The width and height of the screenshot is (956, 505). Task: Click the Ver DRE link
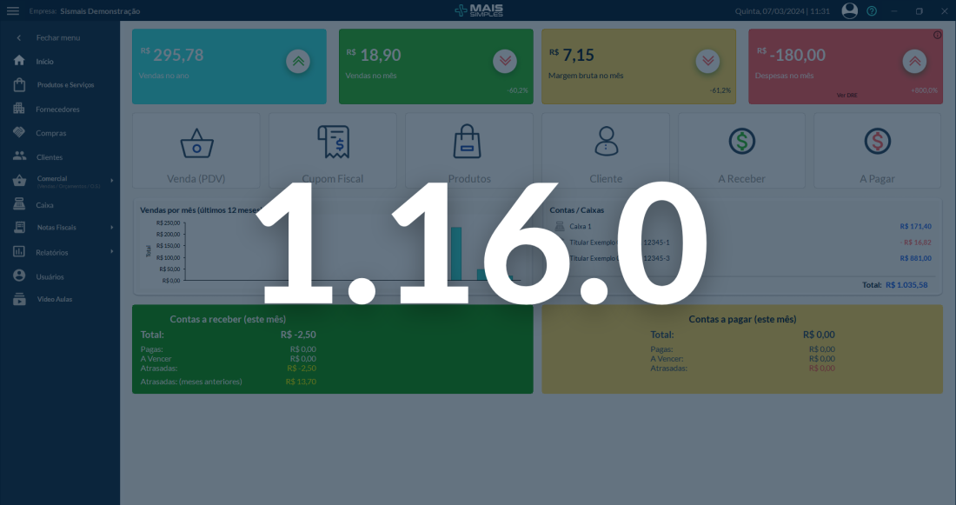(x=846, y=96)
